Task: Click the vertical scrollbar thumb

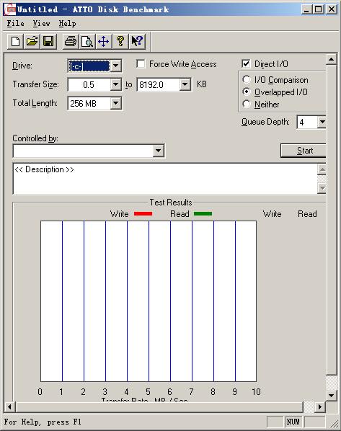Action: [x=332, y=220]
